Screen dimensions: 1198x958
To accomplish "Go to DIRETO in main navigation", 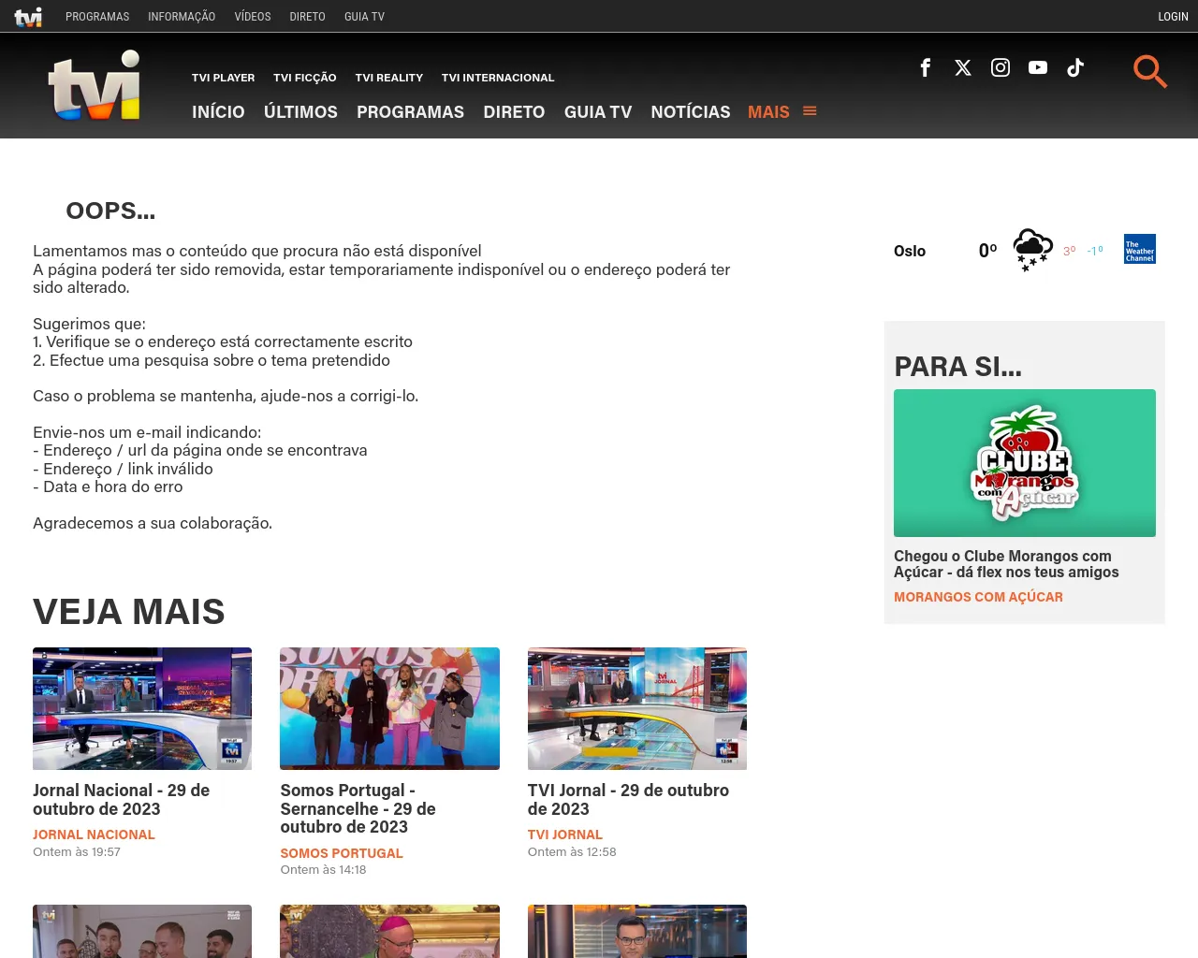I will pyautogui.click(x=514, y=112).
